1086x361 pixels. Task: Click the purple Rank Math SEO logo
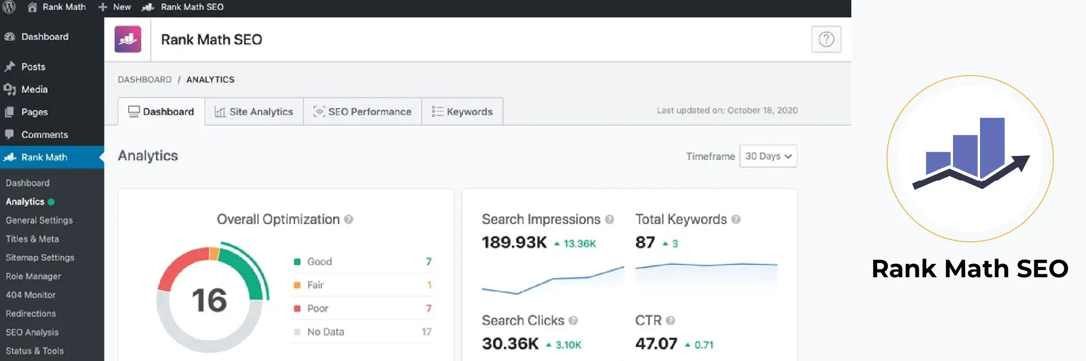click(x=128, y=39)
